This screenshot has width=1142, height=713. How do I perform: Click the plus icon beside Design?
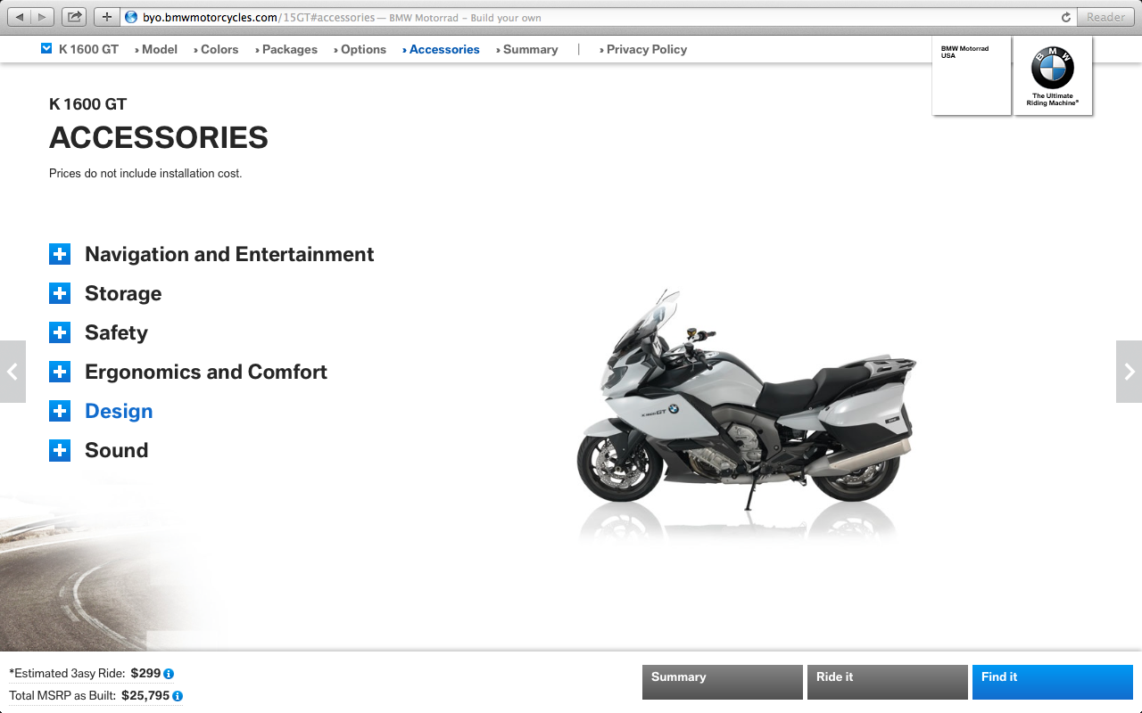pos(60,411)
